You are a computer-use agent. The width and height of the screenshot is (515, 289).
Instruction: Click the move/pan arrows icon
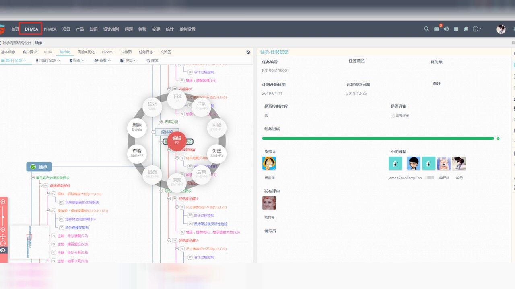[x=3, y=236]
